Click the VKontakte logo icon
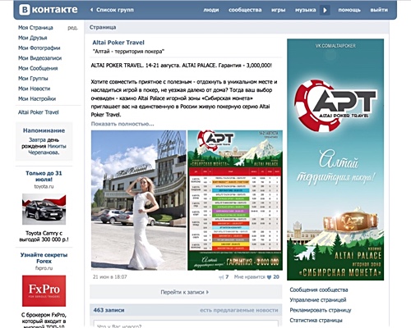Screen dimensions: 411x328 pos(25,10)
